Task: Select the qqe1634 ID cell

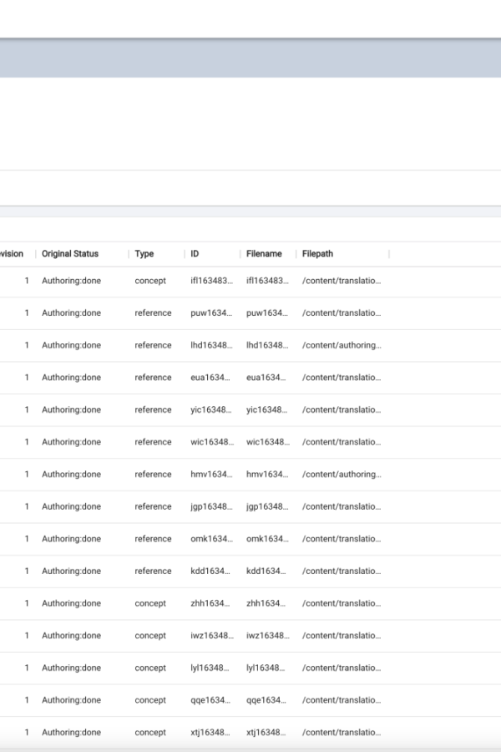Action: click(x=210, y=700)
